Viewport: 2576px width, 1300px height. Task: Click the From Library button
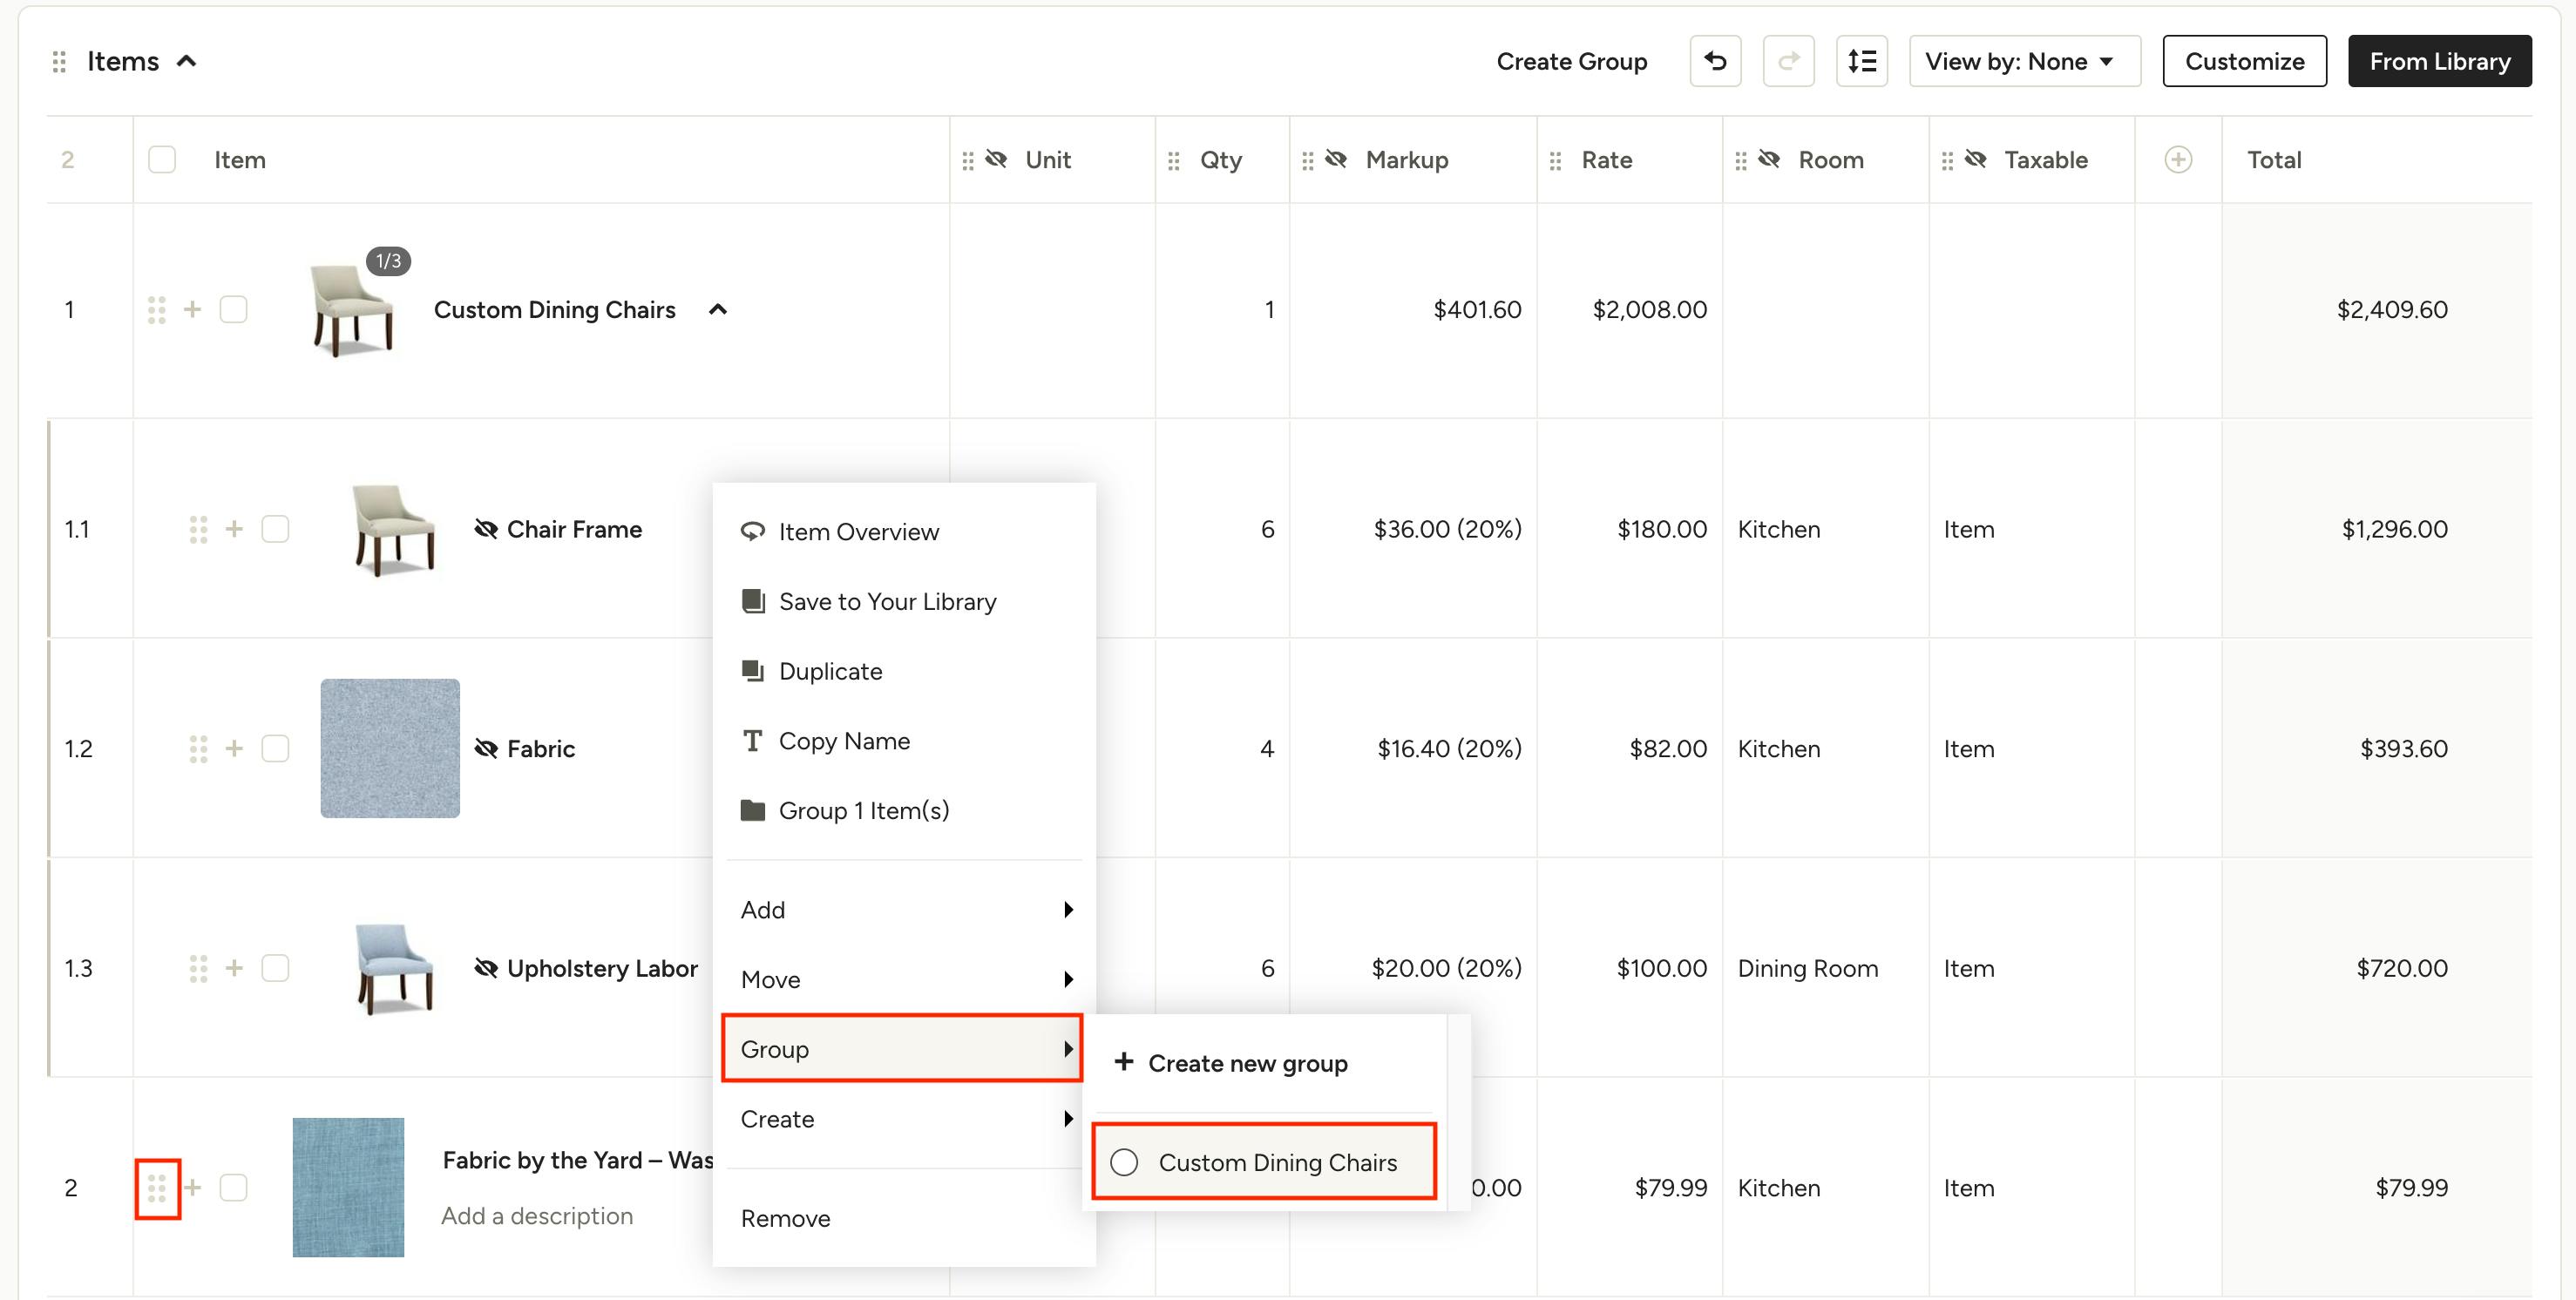click(x=2439, y=61)
